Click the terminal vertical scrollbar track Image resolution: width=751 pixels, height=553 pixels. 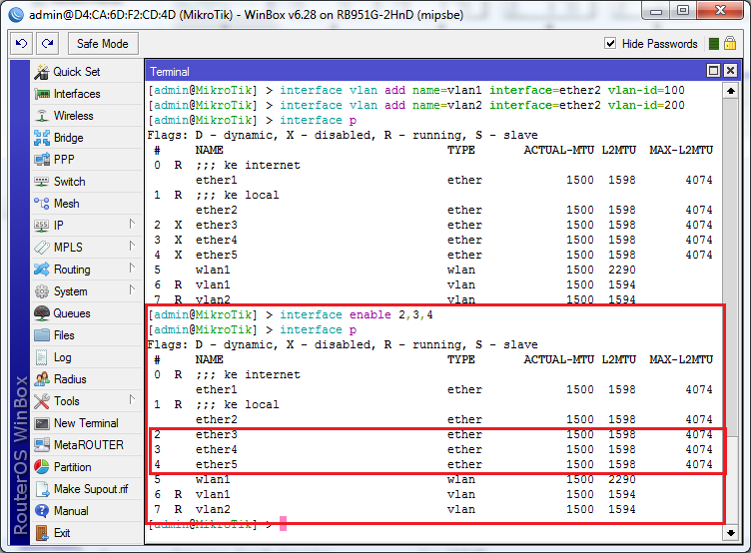pos(731,311)
